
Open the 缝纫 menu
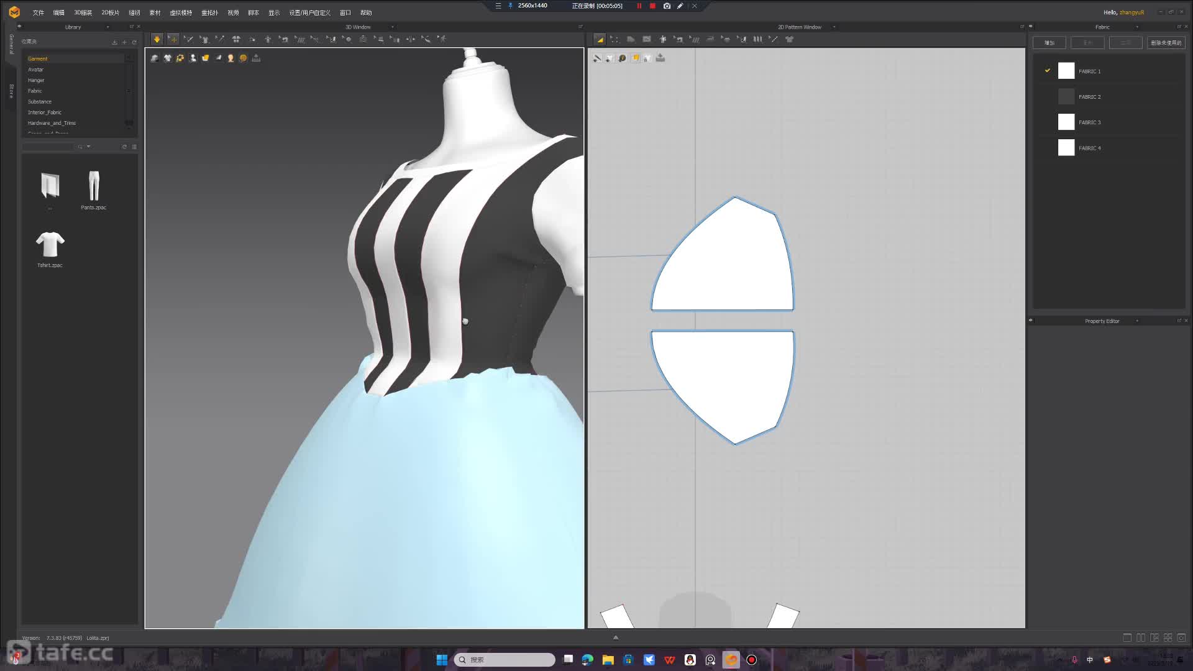click(x=134, y=12)
